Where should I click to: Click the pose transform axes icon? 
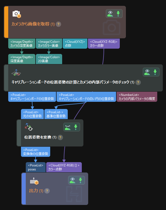pos(29,127)
